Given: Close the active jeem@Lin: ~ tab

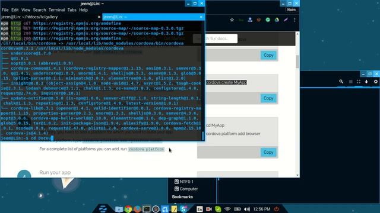Looking at the screenshot, I should [x=201, y=17].
